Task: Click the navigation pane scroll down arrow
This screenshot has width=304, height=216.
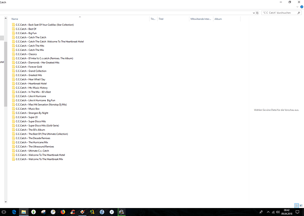Action: [6, 202]
